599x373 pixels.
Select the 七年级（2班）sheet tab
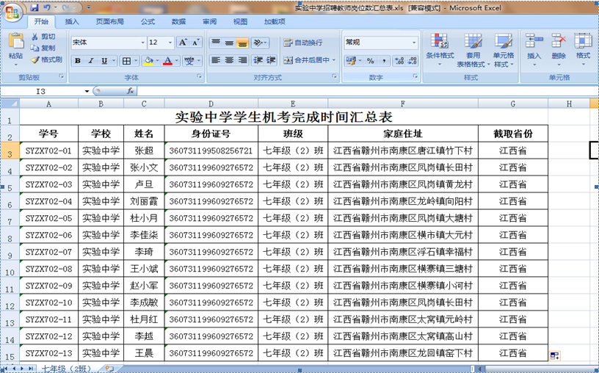click(66, 369)
